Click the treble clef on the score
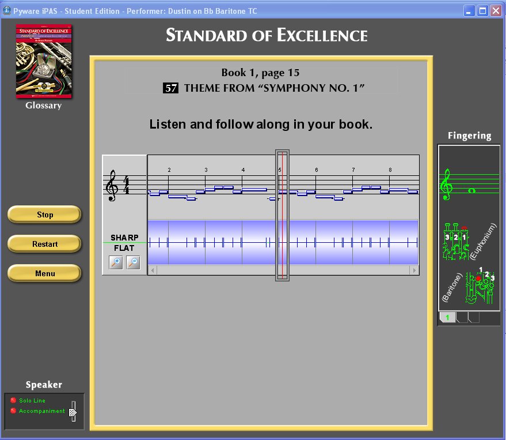This screenshot has height=440, width=506. tap(112, 187)
